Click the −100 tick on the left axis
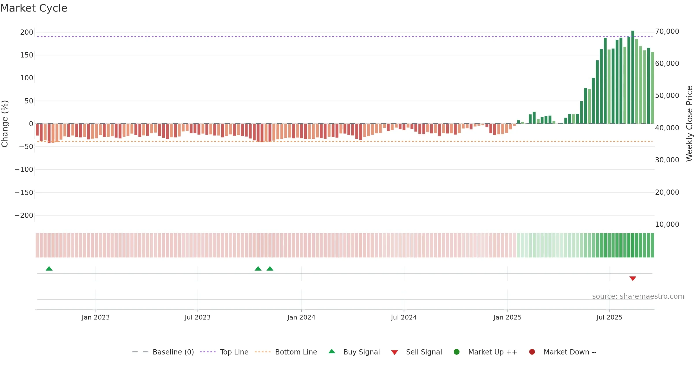The image size is (694, 390). [24, 170]
